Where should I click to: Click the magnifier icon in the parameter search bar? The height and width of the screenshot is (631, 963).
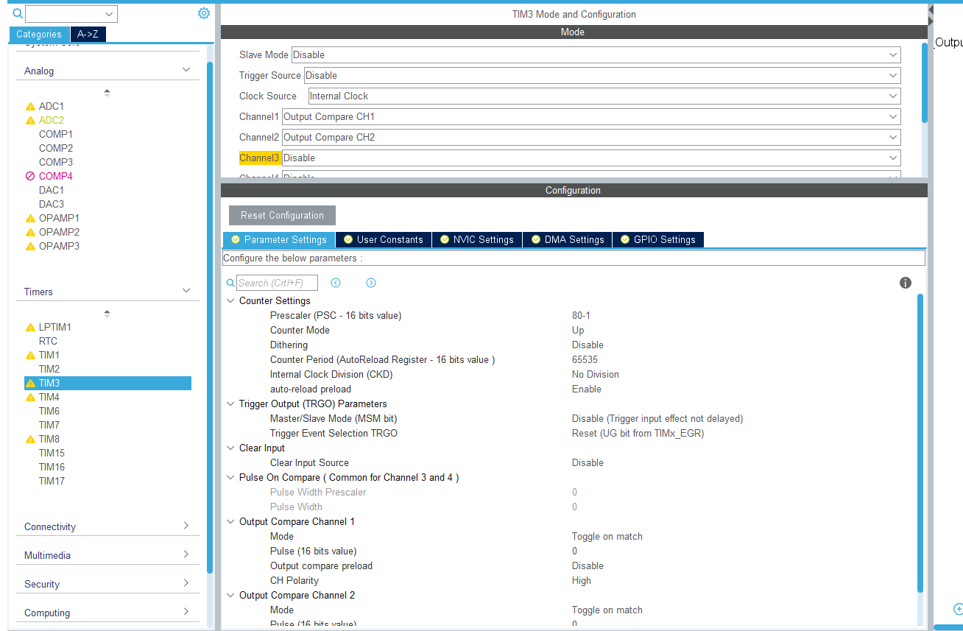pos(230,282)
